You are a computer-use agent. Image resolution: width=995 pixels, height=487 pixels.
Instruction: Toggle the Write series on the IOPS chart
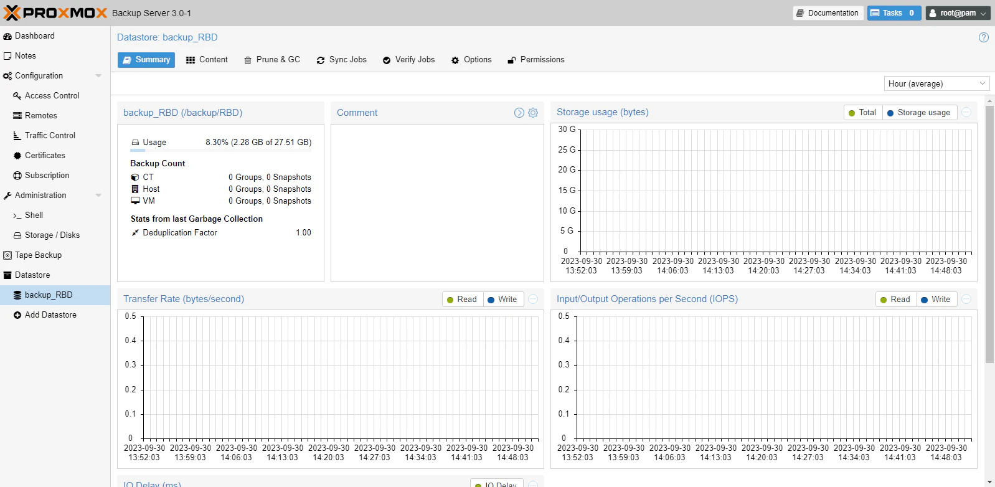pyautogui.click(x=936, y=300)
